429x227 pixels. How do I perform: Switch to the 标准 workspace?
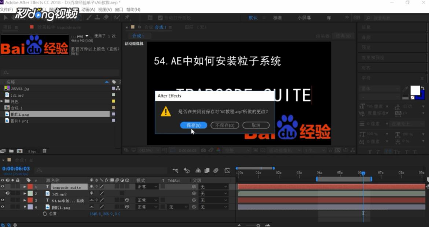click(x=278, y=18)
